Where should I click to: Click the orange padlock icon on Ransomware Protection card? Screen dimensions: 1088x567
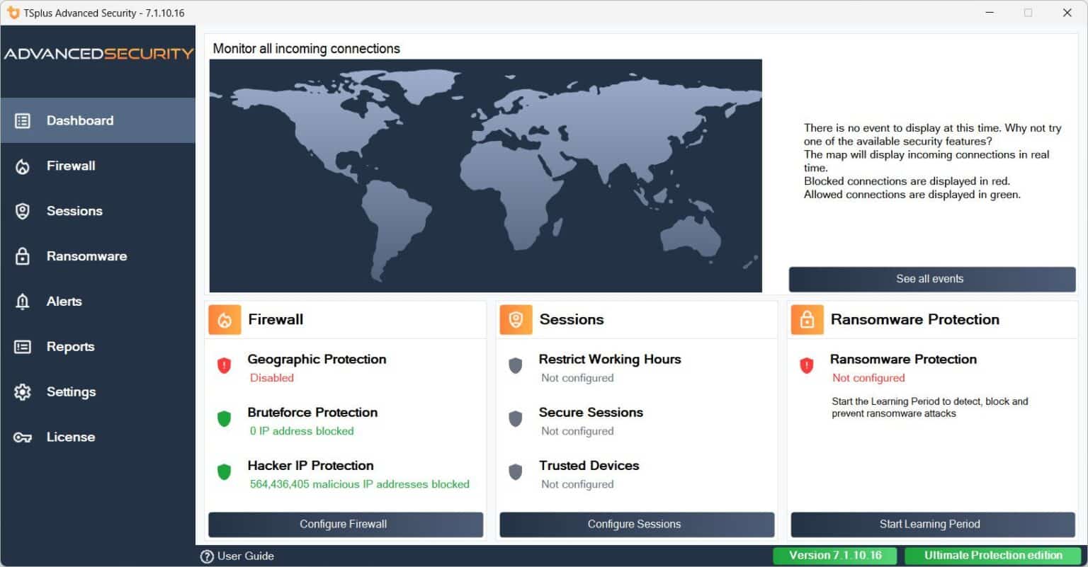pos(807,320)
